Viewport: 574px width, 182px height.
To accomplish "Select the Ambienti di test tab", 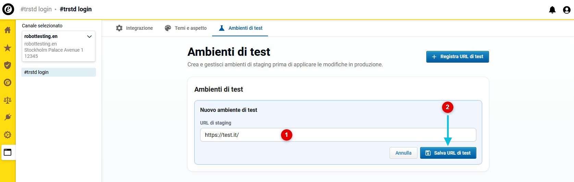I will click(x=240, y=28).
